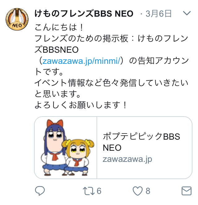Share tweet via the envelope message icon
198x205 pixels.
pos(187,191)
